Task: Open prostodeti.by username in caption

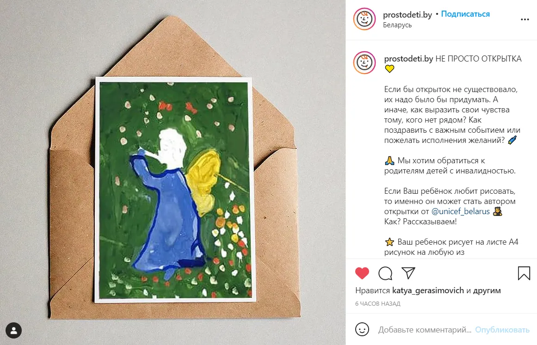Action: pyautogui.click(x=408, y=59)
